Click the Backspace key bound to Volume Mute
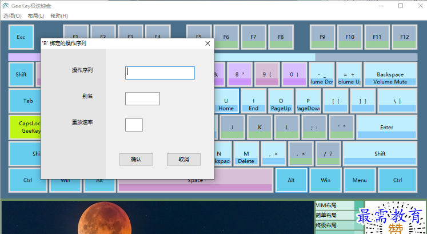 390,74
